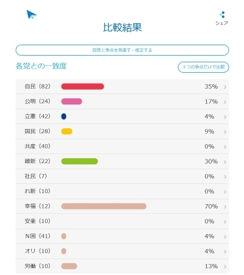Select the compare by three issues button
Screen dimensions: 244x275
(x=203, y=67)
